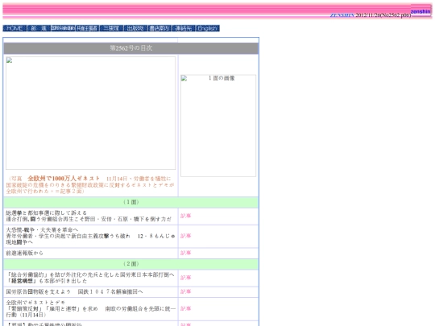Open the 前進 navigation button
The image size is (435, 326).
[x=39, y=28]
